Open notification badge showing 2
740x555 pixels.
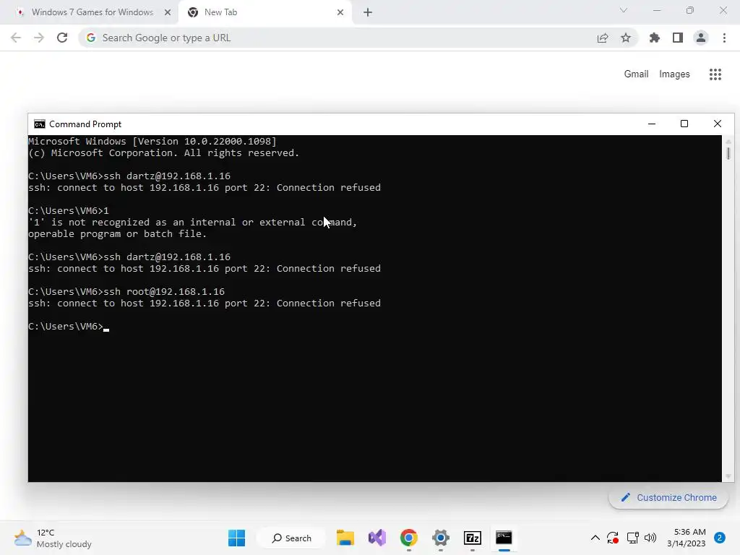[x=720, y=538]
